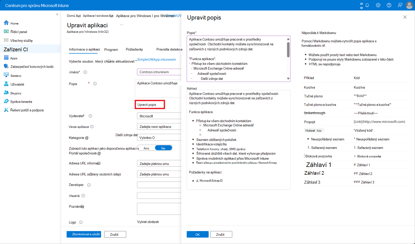Viewport: 415px width, 244px height.
Task: Show info tooltip for Jméno
Action: 85,72
